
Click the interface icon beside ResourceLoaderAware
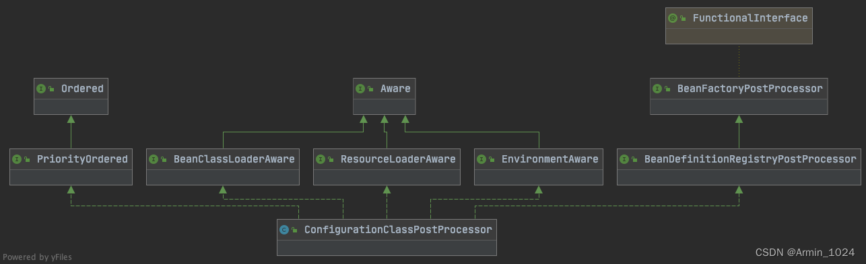pos(320,159)
